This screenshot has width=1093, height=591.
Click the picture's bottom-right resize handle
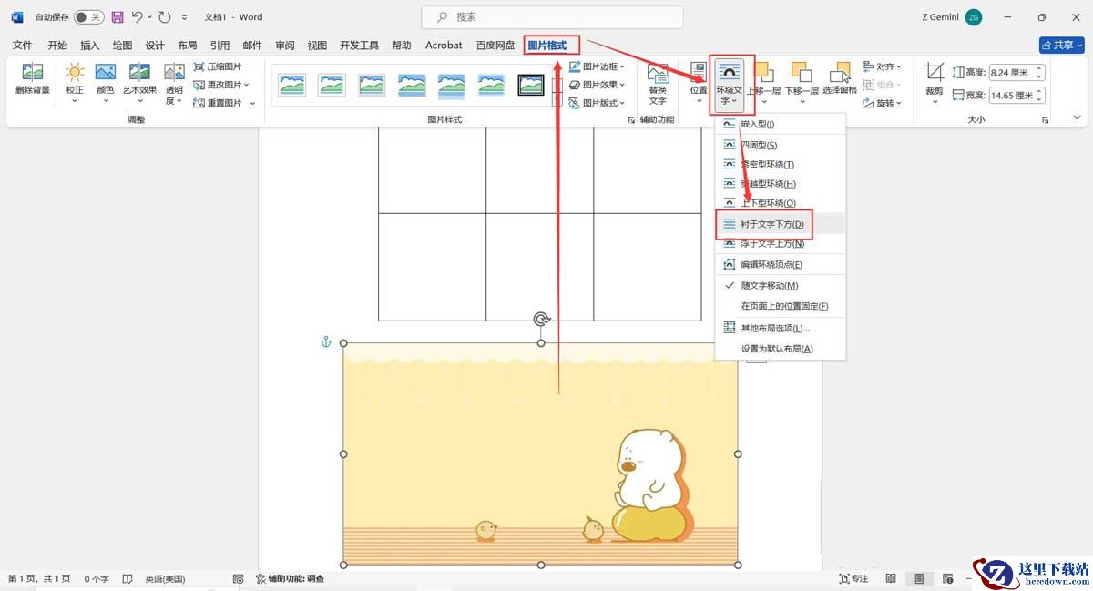[738, 565]
